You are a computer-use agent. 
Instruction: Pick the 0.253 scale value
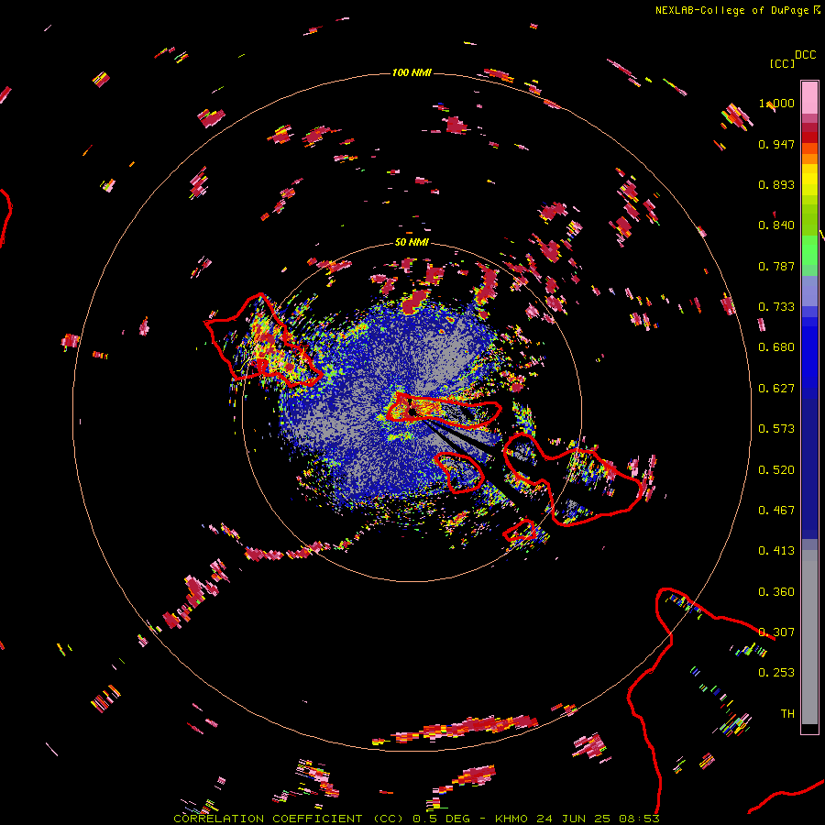[x=776, y=673]
